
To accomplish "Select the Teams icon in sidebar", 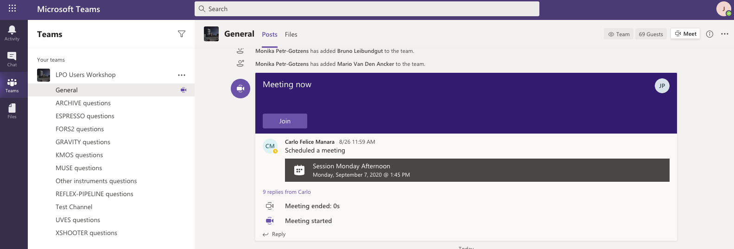I will click(12, 85).
